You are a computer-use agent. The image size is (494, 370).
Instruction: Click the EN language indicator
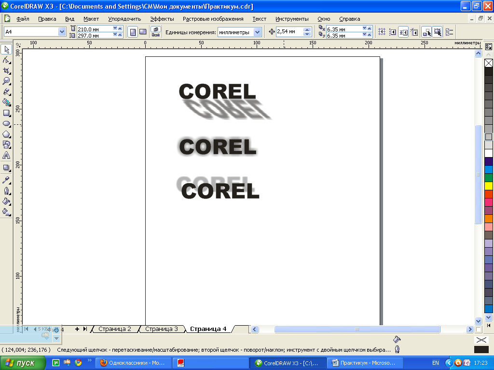pyautogui.click(x=436, y=363)
